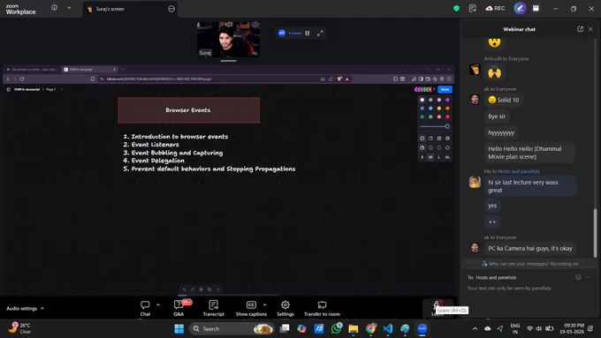Click 'Hosts and panelists' link in message
This screenshot has width=601, height=338.
point(519,171)
